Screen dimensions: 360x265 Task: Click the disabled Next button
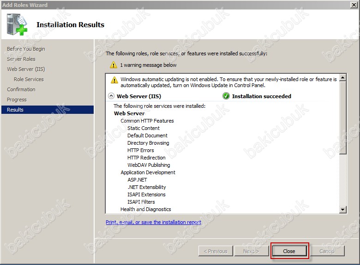(252, 251)
